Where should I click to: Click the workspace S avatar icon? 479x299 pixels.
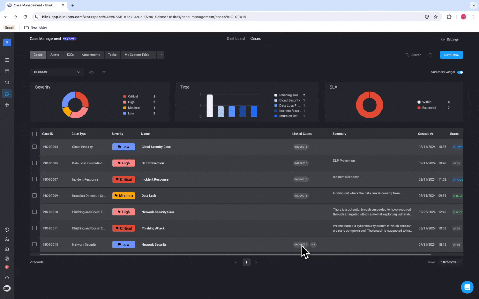[7, 42]
